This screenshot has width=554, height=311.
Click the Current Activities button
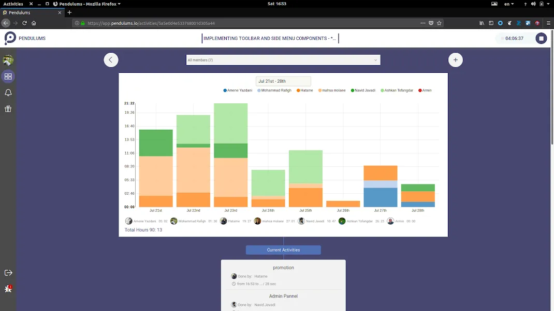283,250
